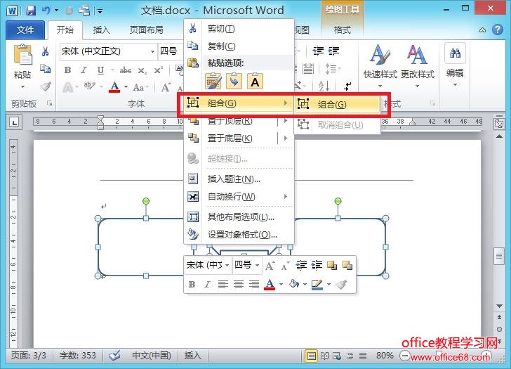Click the Undo arrow icon

46,11
